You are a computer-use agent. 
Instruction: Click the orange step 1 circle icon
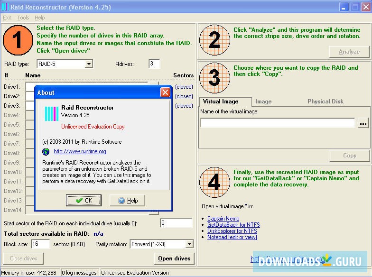[x=18, y=40]
